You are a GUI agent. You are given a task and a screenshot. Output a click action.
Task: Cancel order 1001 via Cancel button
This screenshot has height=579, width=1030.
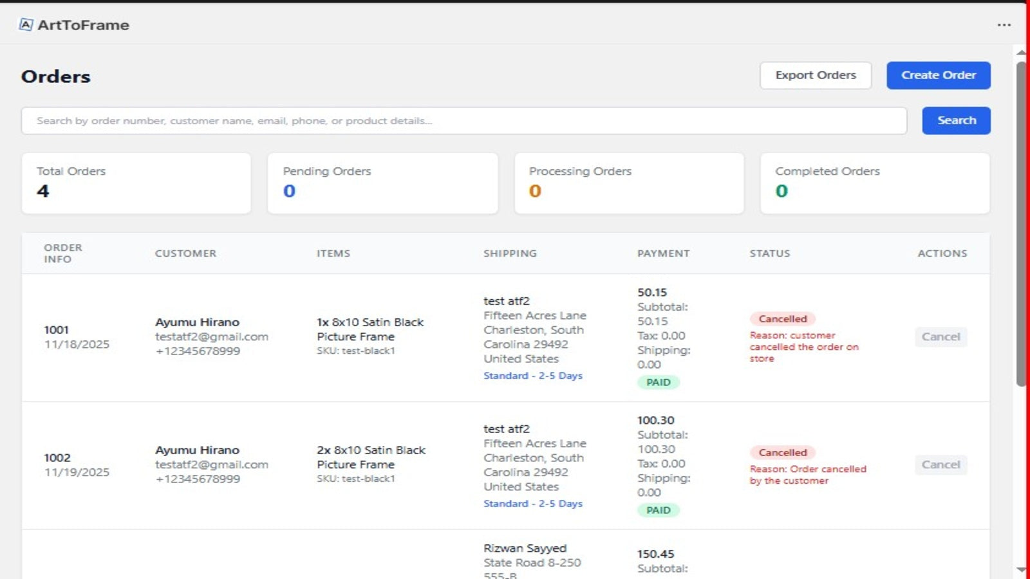(x=941, y=337)
